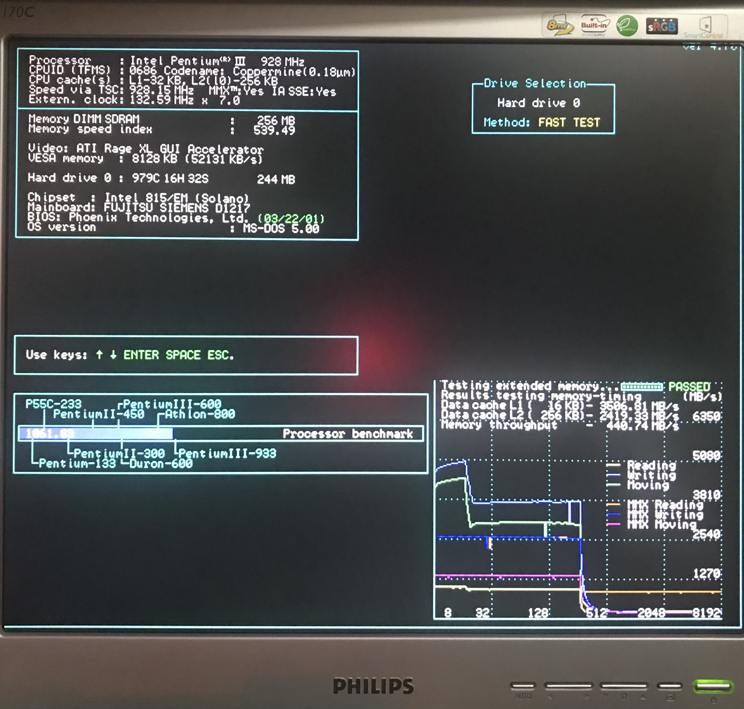
Task: Click the Built-in power supply badge
Action: click(x=594, y=26)
